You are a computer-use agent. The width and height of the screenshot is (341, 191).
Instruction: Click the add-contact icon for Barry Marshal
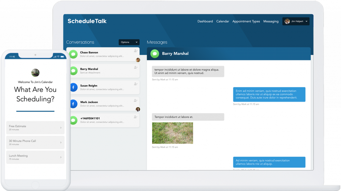[x=135, y=68]
